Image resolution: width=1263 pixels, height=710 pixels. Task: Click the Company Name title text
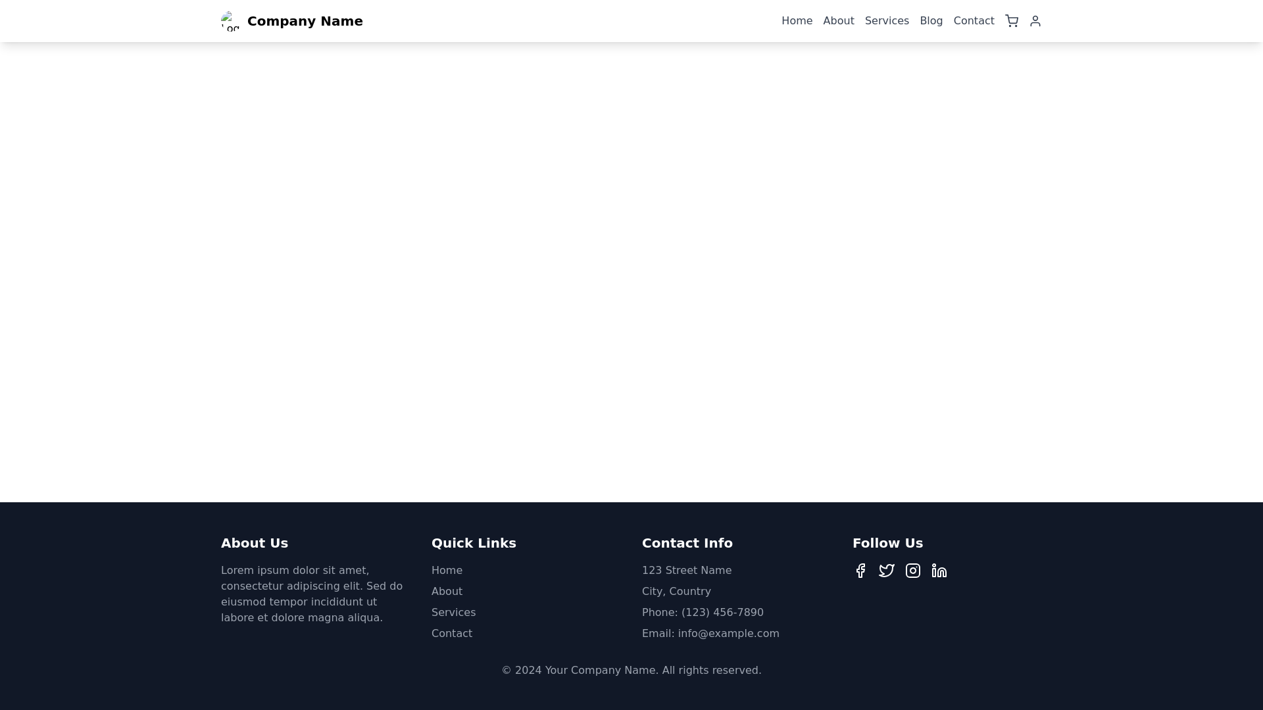(305, 20)
